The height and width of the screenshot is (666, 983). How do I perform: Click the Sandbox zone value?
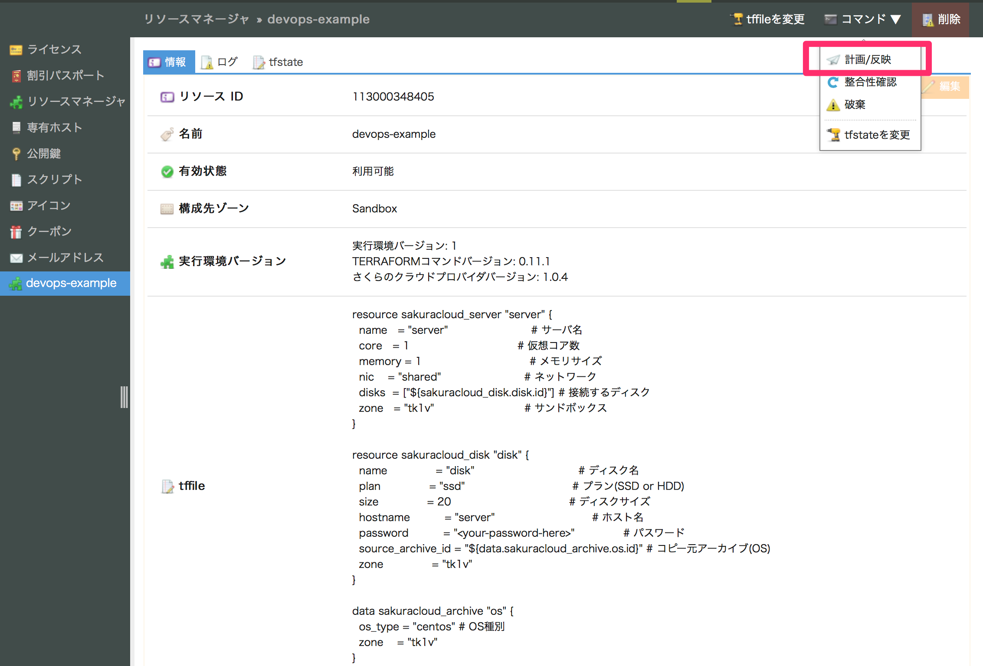[374, 209]
